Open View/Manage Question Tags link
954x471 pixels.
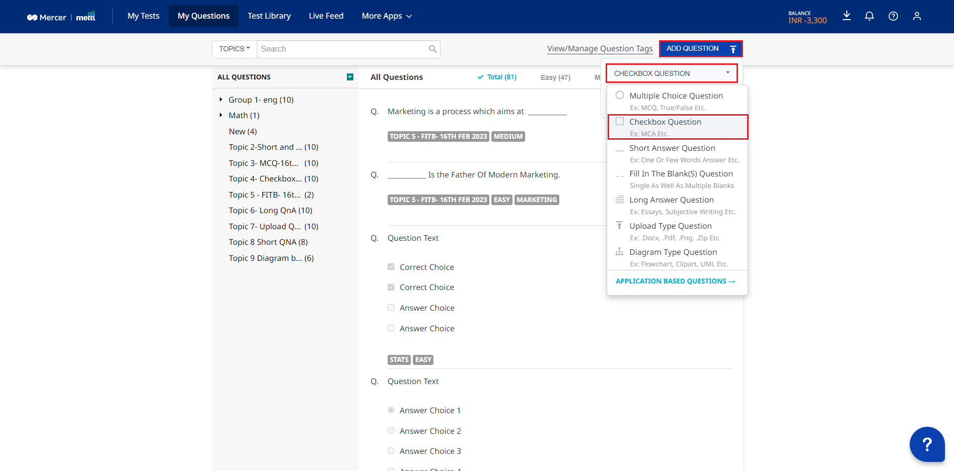[600, 49]
